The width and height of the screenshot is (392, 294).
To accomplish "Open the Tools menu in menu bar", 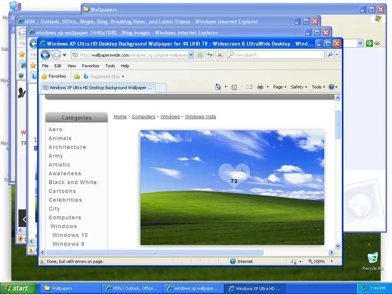I will [x=110, y=66].
